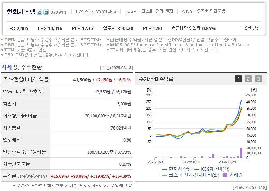Select the 45,000 price axis label
The height and width of the screenshot is (191, 269).
[x=251, y=95]
